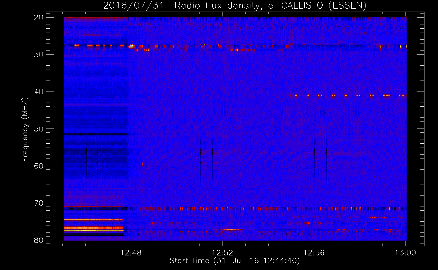
Task: Click the 60 frequency axis label
Action: pyautogui.click(x=39, y=166)
